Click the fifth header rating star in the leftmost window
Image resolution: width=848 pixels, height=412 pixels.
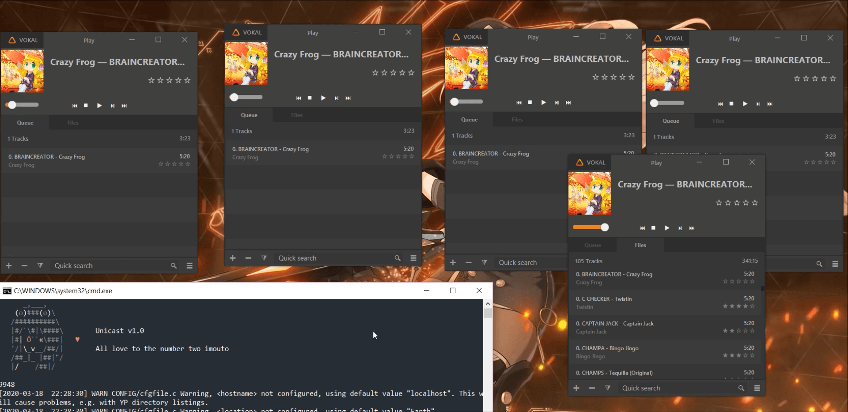click(x=187, y=80)
